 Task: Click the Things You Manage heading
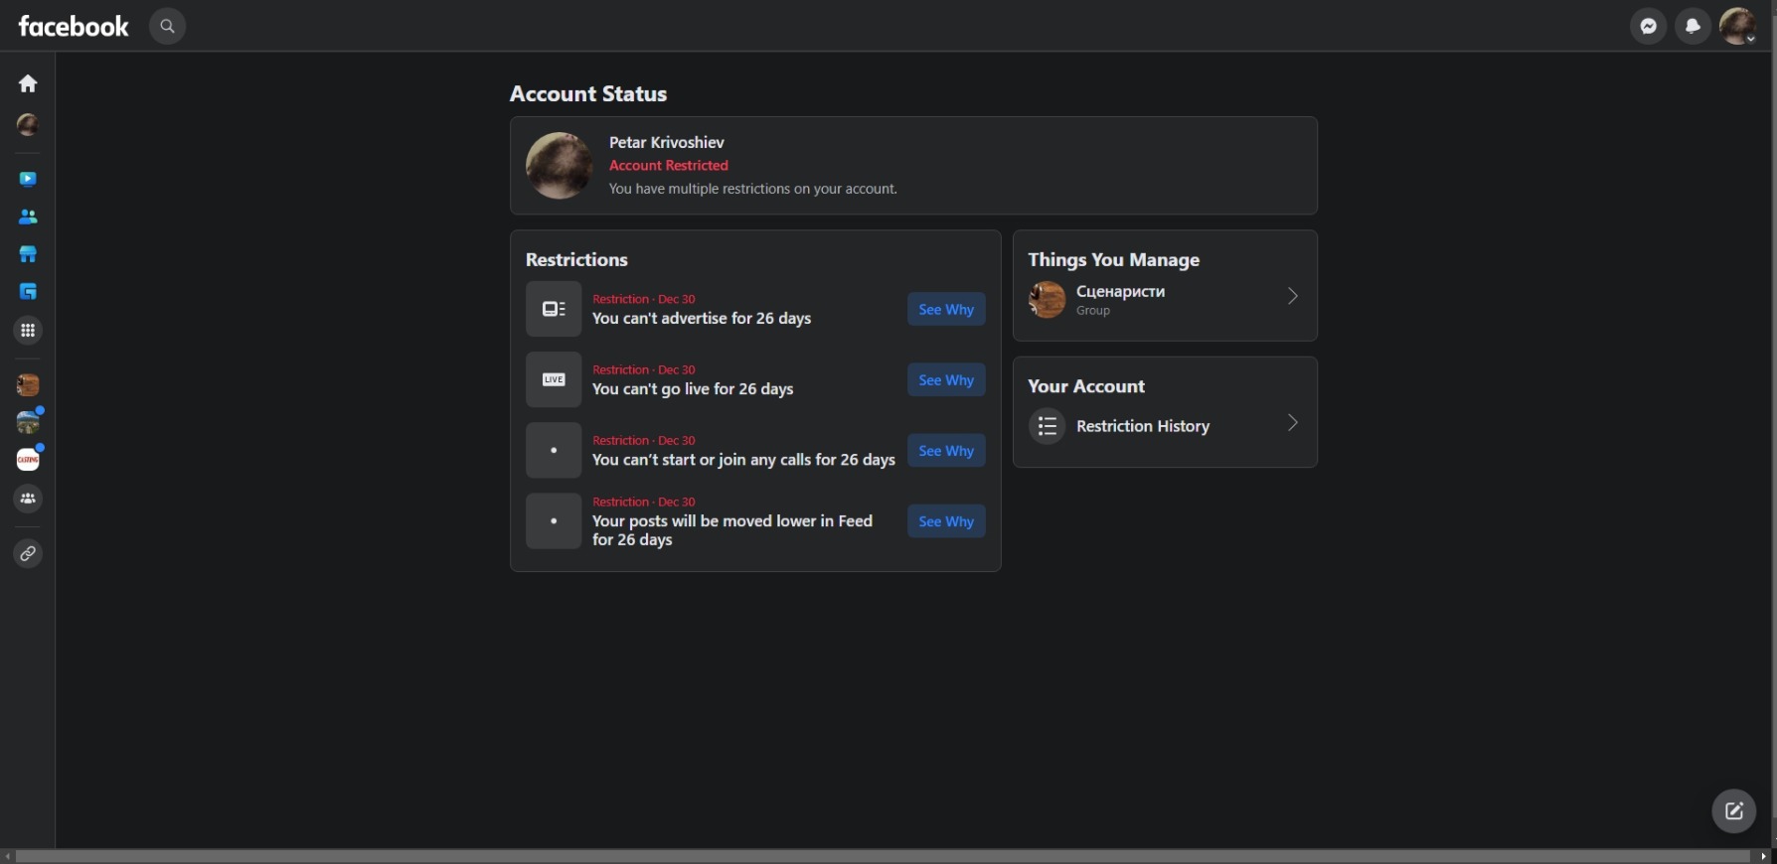(1114, 259)
